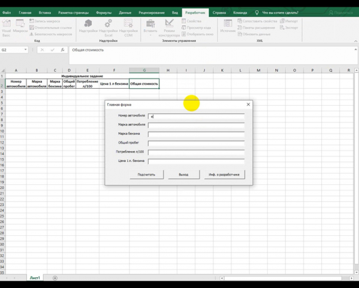Open the Команда tab
This screenshot has width=359, height=288.
[240, 13]
